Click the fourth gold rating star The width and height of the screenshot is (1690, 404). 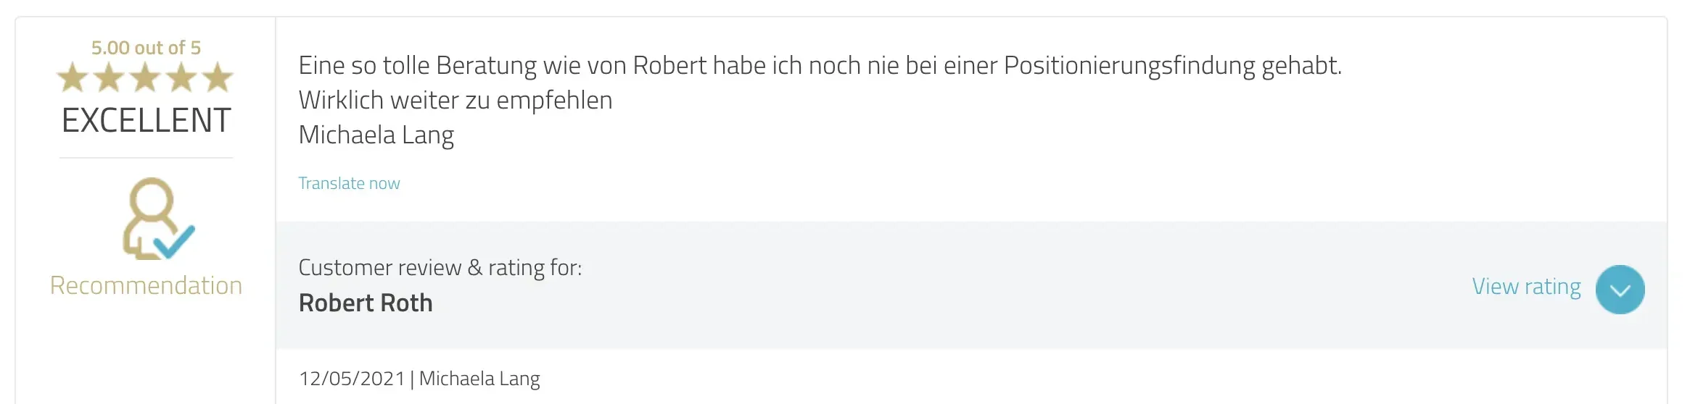point(181,77)
